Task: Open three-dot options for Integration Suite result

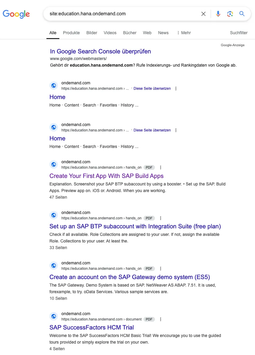Action: [x=161, y=218]
